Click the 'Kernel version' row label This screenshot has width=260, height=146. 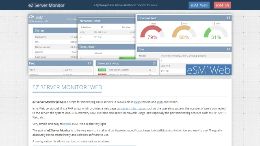click(x=43, y=47)
